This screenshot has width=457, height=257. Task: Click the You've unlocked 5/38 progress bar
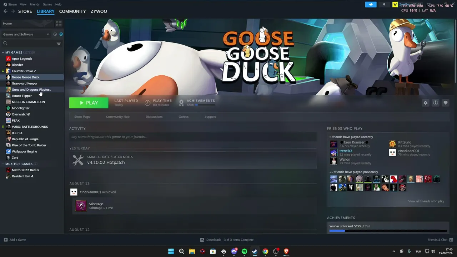pyautogui.click(x=388, y=231)
